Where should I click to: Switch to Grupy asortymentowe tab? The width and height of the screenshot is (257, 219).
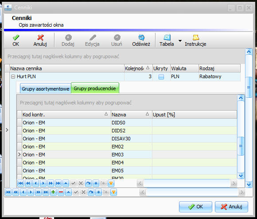(x=45, y=88)
